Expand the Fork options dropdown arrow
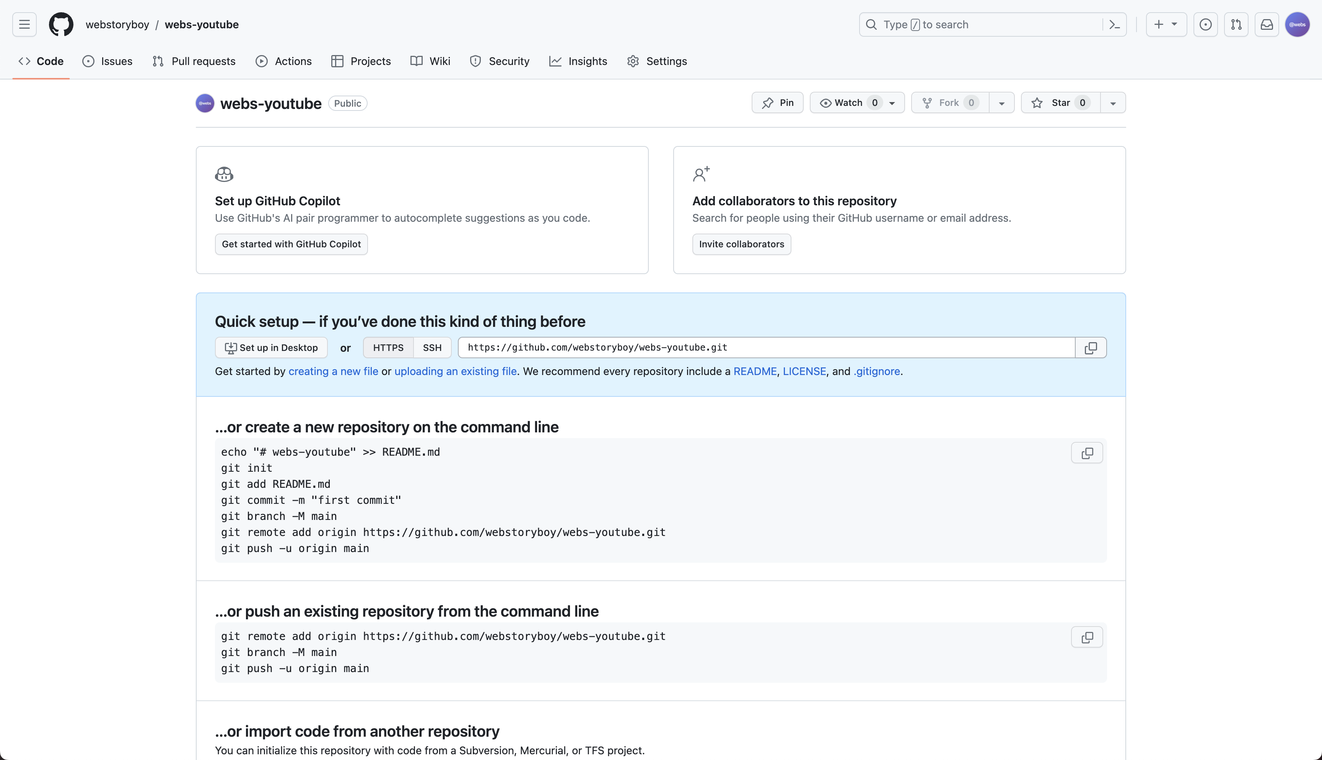Image resolution: width=1322 pixels, height=760 pixels. pos(1001,103)
